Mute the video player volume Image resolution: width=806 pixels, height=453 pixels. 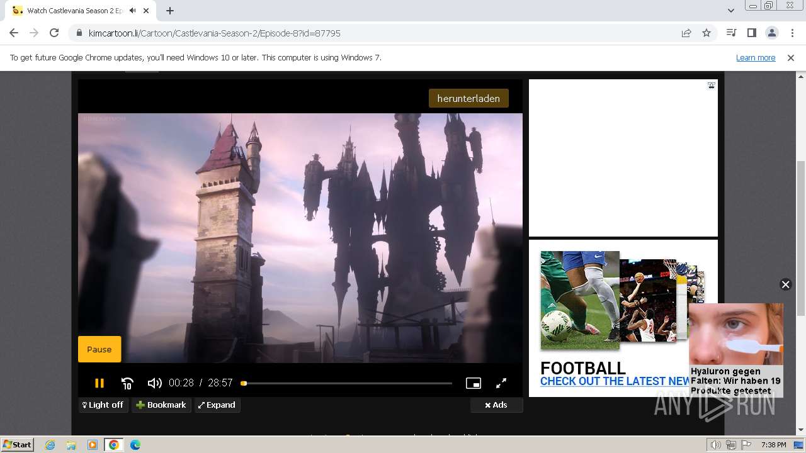click(x=154, y=383)
